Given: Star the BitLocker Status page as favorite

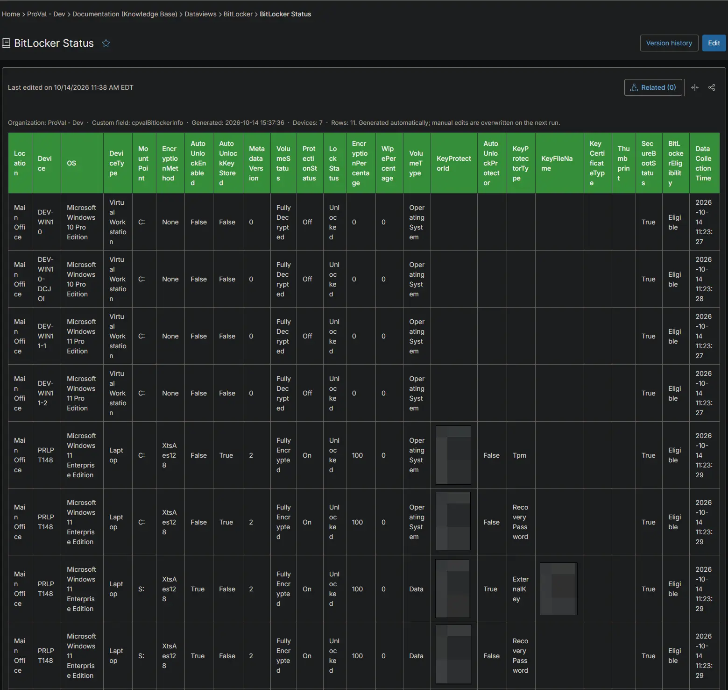Looking at the screenshot, I should (106, 43).
